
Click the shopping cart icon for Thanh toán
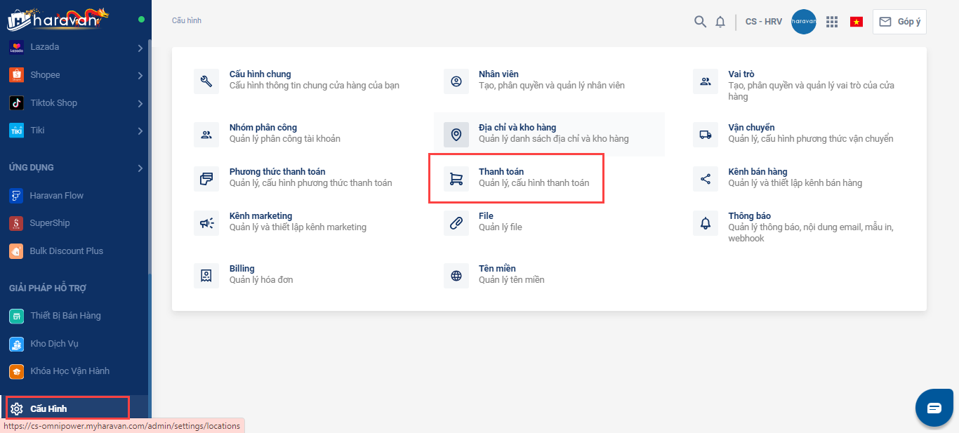456,179
